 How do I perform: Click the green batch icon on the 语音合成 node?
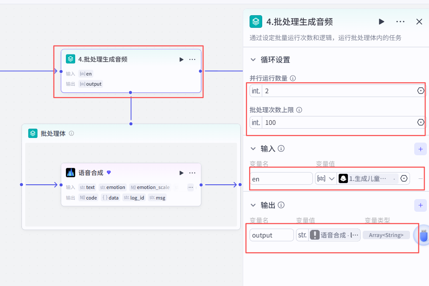(70, 173)
